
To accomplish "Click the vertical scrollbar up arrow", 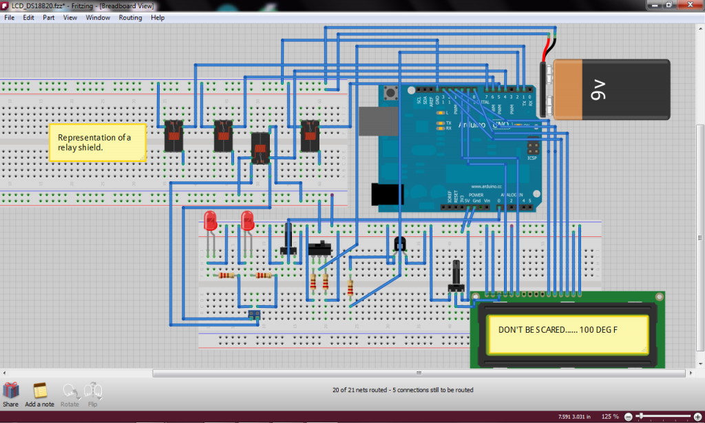I will 700,28.
